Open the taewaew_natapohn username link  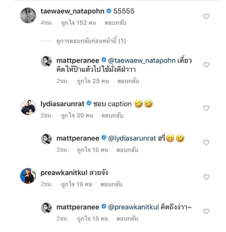[x=72, y=11]
